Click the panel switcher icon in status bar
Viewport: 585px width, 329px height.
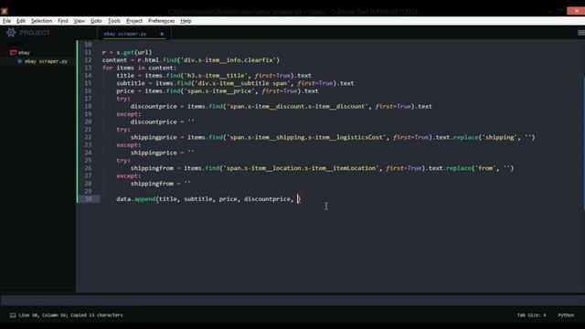coord(13,315)
